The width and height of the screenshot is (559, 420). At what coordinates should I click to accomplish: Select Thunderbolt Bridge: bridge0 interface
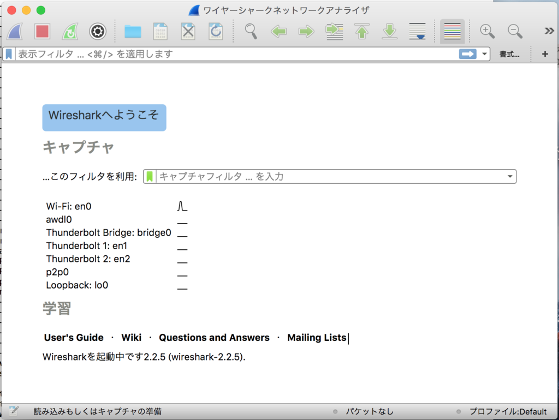click(x=109, y=232)
